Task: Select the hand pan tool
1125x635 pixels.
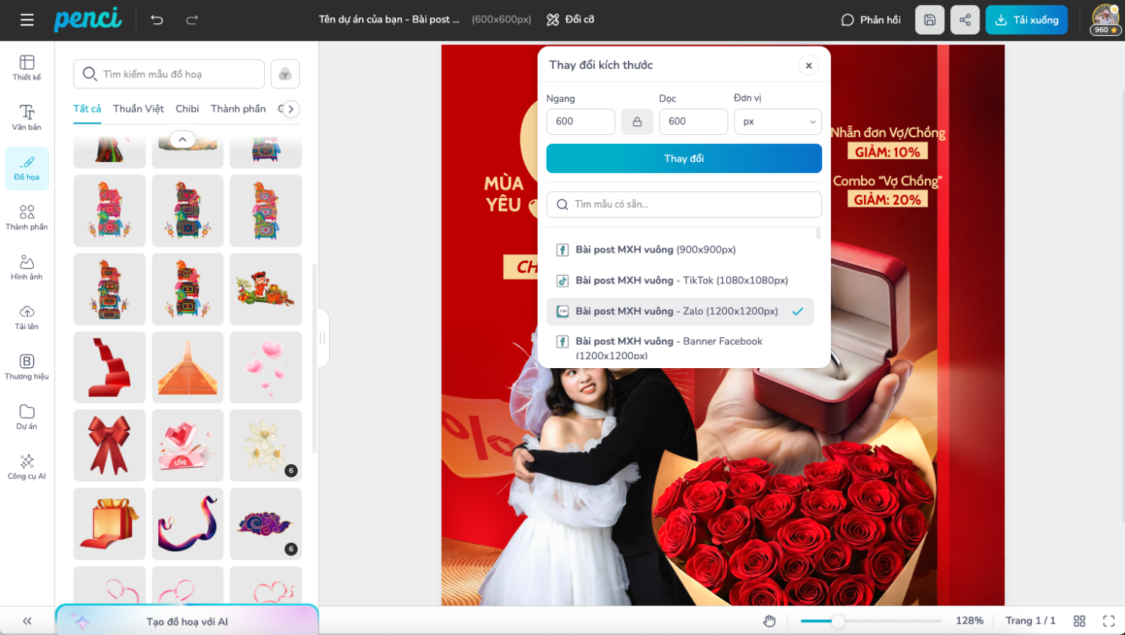Action: [x=769, y=621]
